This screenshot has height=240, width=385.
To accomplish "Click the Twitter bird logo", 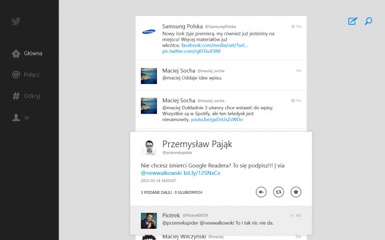I will click(x=16, y=21).
